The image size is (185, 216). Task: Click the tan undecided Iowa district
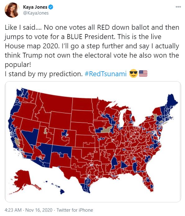[x=106, y=130]
